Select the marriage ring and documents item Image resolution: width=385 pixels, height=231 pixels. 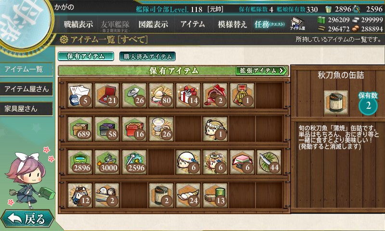pos(80,95)
